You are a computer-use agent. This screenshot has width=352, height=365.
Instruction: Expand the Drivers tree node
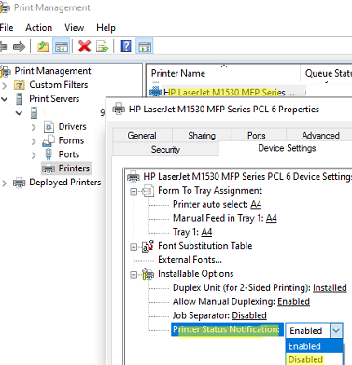tap(34, 127)
